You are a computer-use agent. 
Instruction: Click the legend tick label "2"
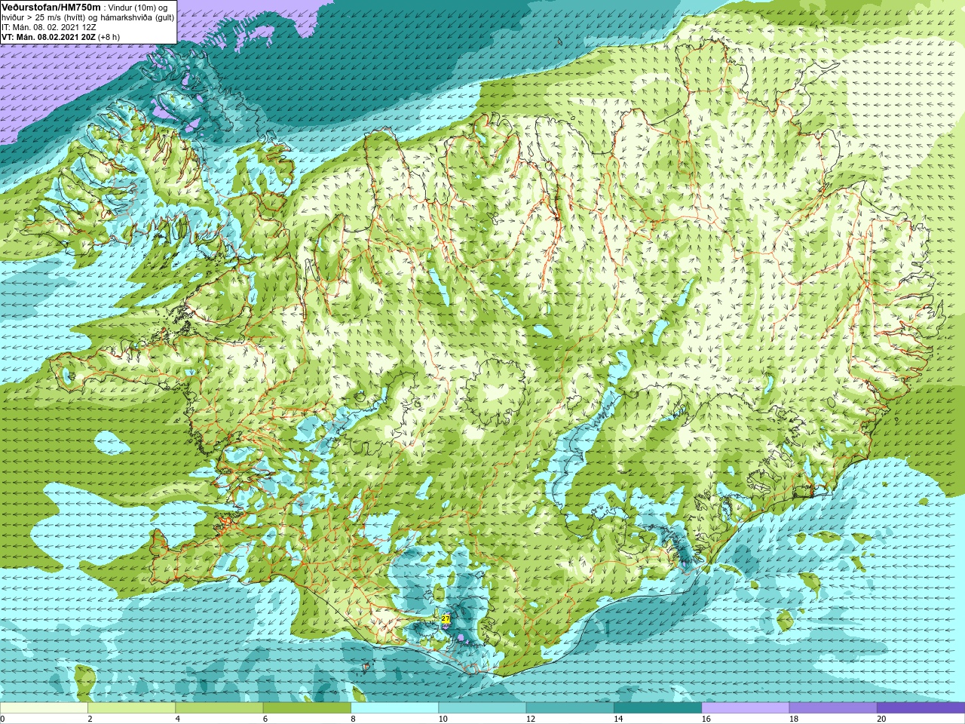click(x=90, y=719)
